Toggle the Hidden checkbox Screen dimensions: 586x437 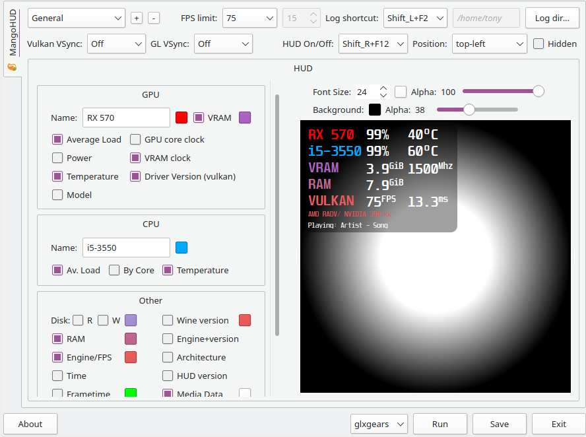coord(538,44)
